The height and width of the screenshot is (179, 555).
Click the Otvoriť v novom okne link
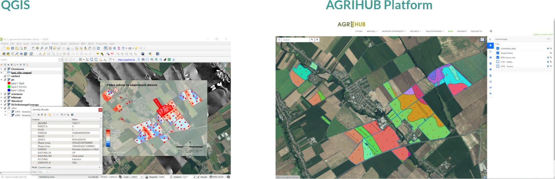point(543,34)
